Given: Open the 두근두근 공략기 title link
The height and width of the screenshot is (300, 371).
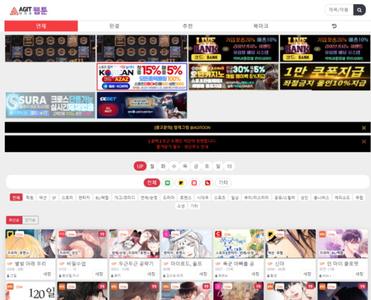Looking at the screenshot, I should 136,264.
